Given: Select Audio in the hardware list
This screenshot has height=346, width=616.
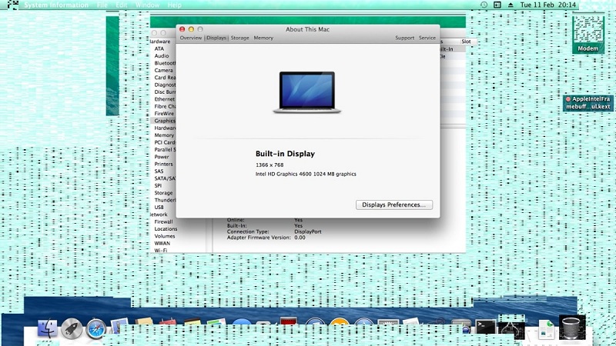Looking at the screenshot, I should pyautogui.click(x=162, y=56).
